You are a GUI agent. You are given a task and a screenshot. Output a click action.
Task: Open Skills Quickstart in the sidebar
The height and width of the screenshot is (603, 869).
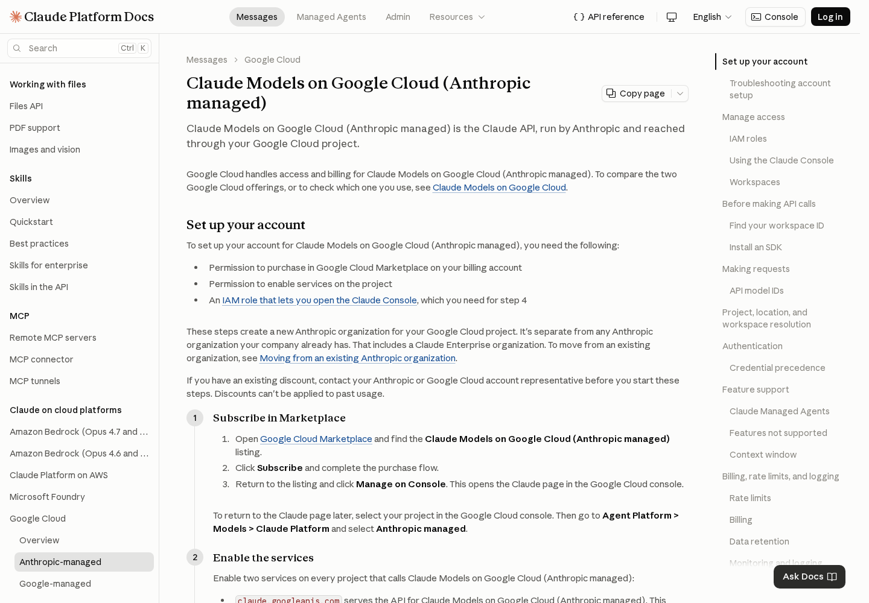click(31, 222)
